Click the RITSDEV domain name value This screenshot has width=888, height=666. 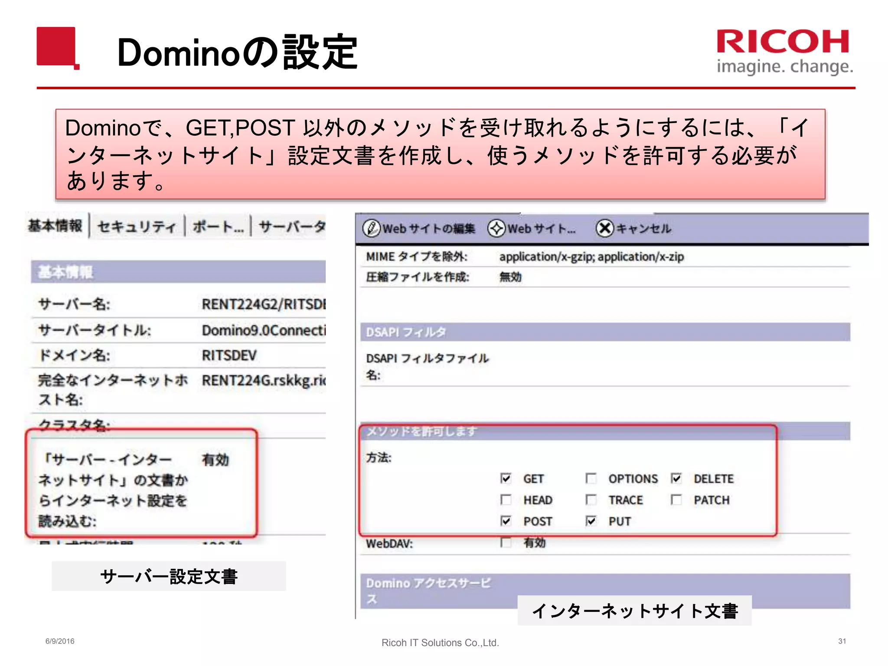pyautogui.click(x=229, y=356)
